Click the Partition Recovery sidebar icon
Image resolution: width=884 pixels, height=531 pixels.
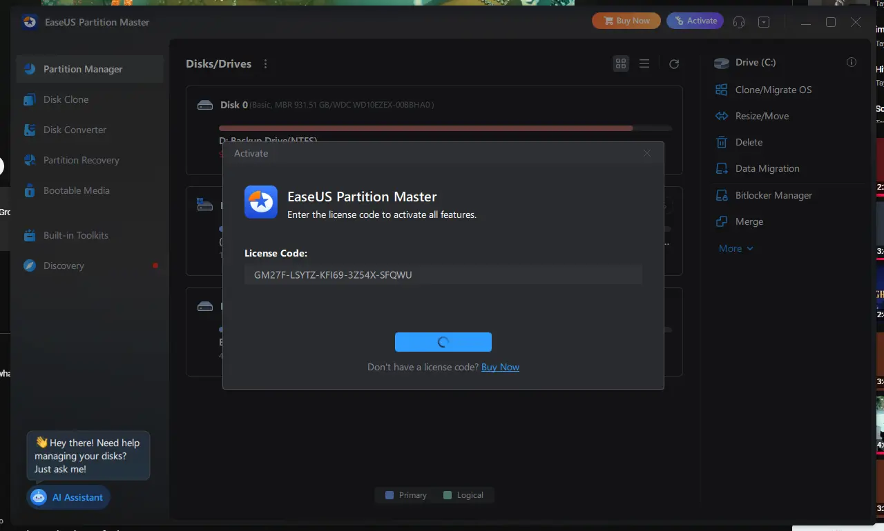(30, 160)
